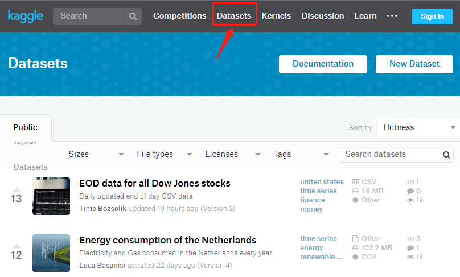The image size is (460, 277).
Task: Expand the Licenses filter dropdown
Action: (x=232, y=154)
